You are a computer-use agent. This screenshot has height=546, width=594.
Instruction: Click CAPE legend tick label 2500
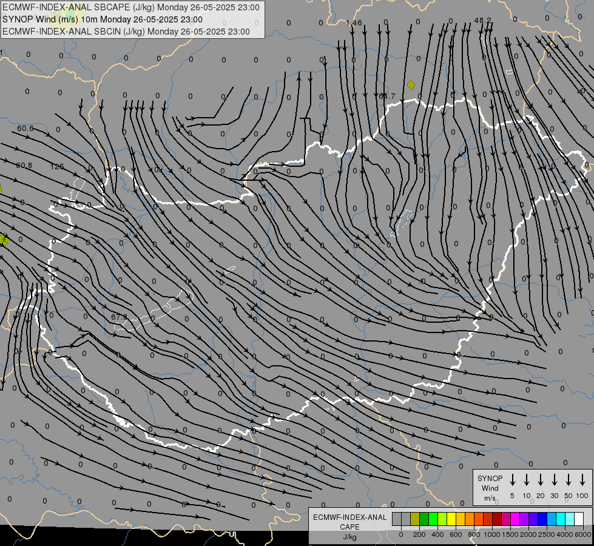[x=546, y=534]
